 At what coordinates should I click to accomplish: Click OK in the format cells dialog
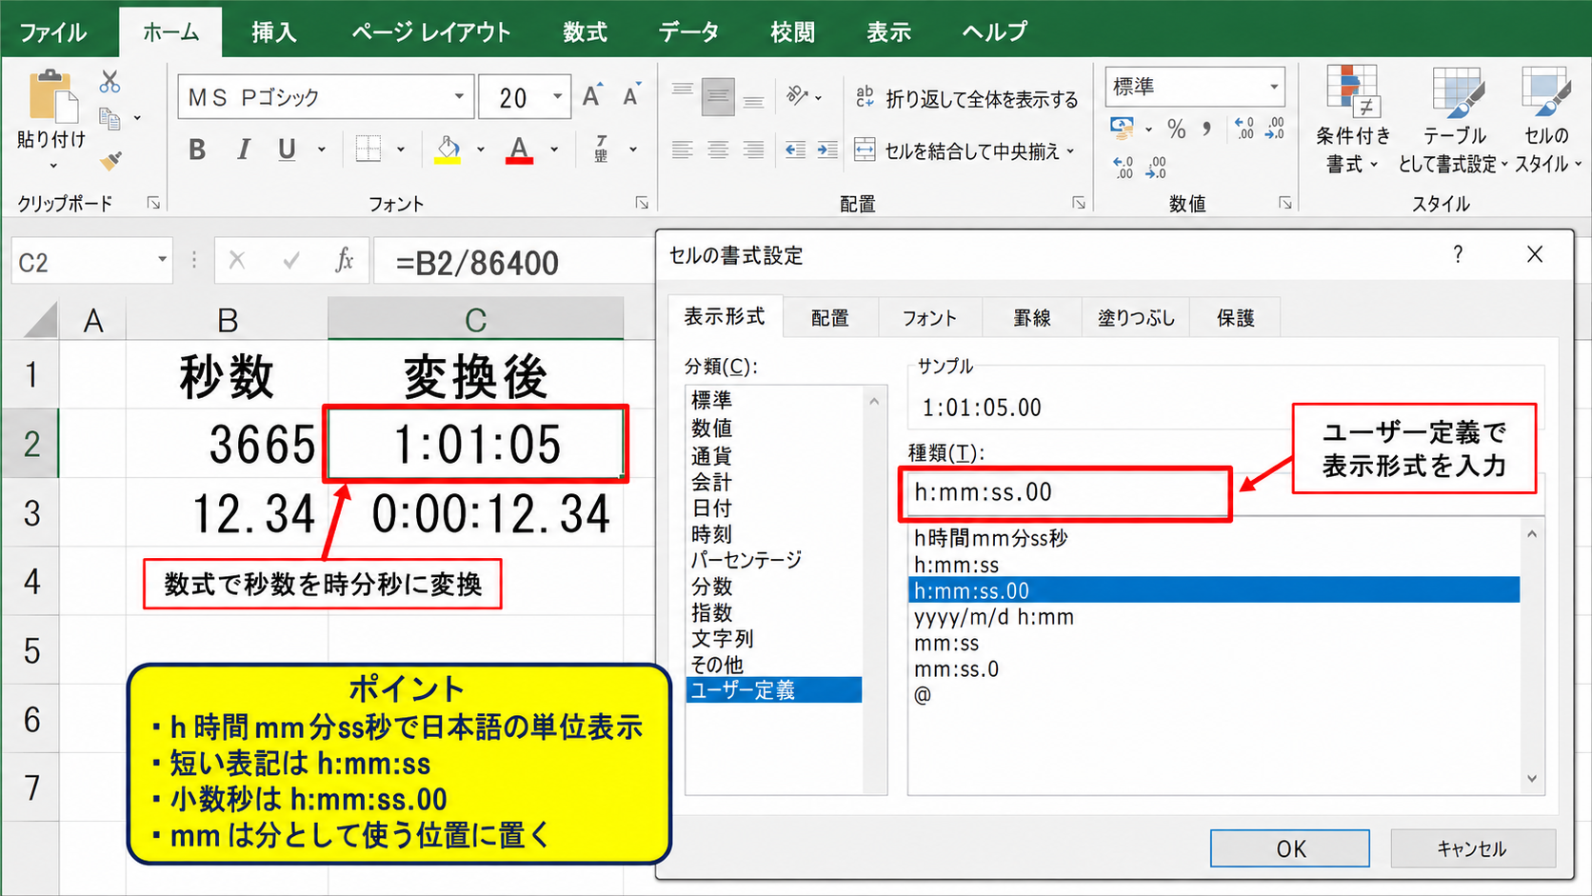click(x=1290, y=848)
